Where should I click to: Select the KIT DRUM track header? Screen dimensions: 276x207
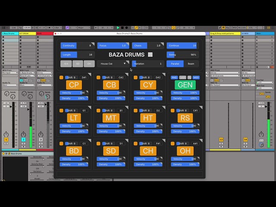(x=28, y=34)
